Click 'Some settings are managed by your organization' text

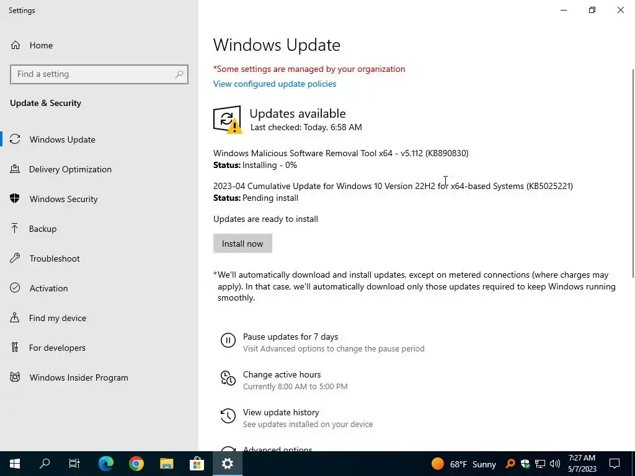(x=309, y=69)
